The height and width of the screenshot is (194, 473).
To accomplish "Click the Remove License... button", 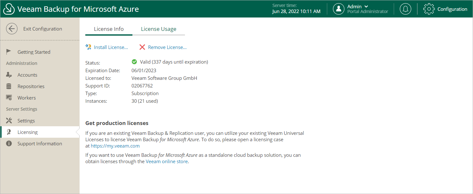I will 163,47.
